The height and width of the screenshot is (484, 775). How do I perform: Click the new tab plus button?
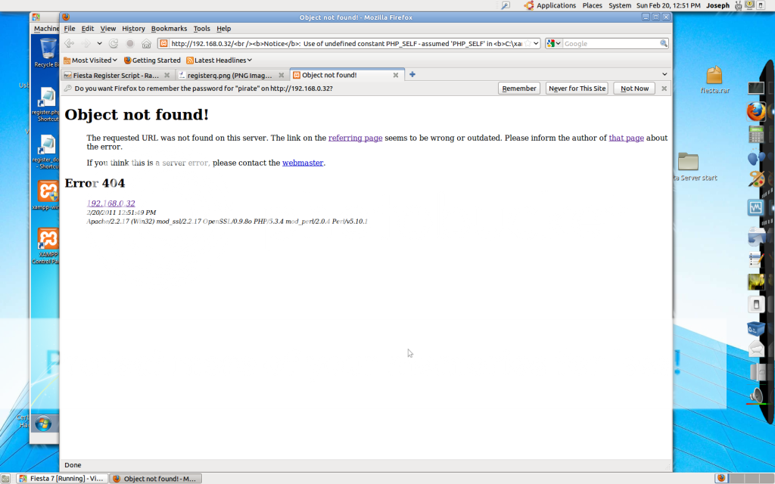coord(412,74)
